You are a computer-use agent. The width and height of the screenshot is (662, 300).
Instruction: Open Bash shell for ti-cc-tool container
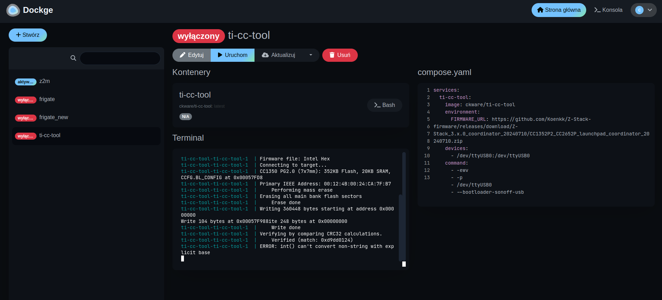385,105
